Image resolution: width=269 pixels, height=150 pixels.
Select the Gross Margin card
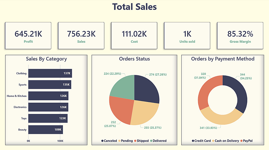coord(240,36)
